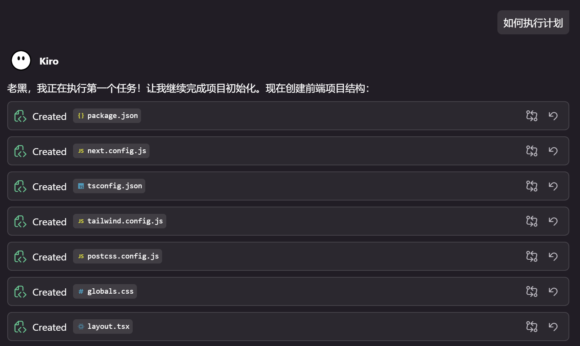Click the Kiro avatar face icon
580x346 pixels.
[21, 60]
